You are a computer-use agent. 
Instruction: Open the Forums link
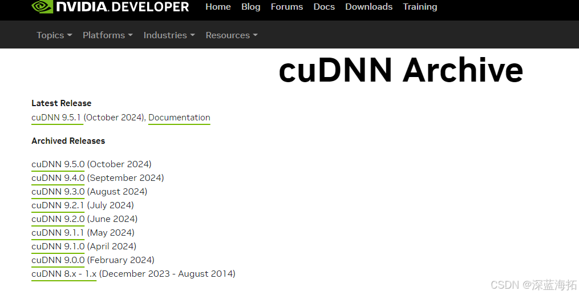pos(287,7)
